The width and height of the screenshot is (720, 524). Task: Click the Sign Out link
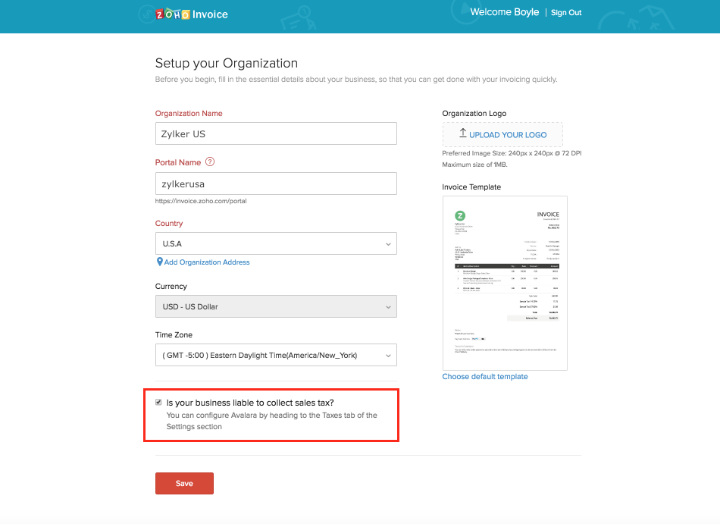pyautogui.click(x=566, y=13)
